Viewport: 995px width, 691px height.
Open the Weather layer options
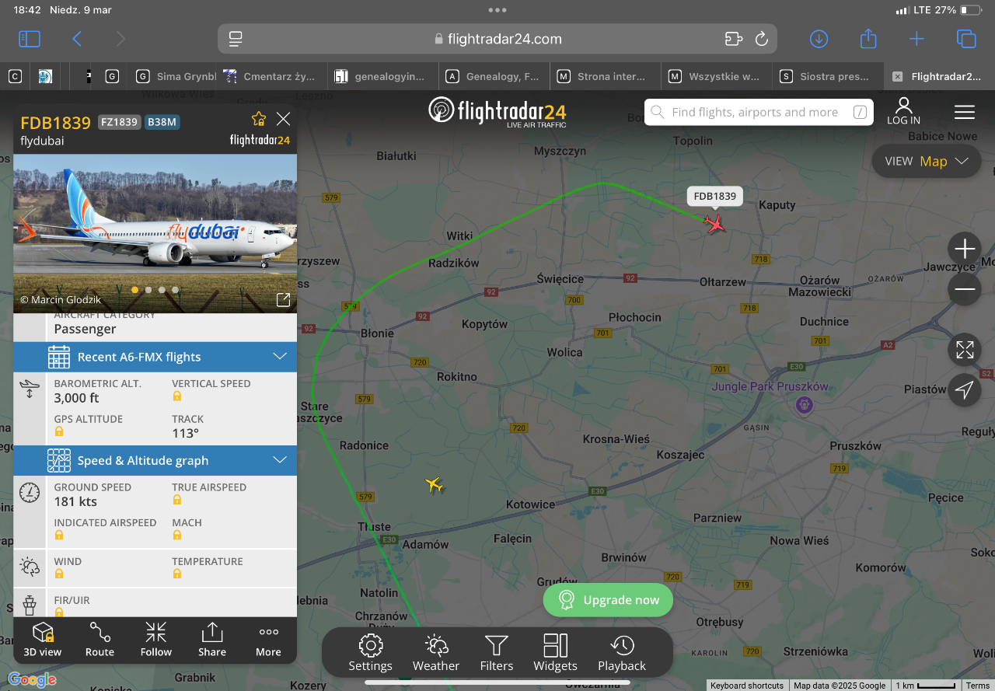436,653
